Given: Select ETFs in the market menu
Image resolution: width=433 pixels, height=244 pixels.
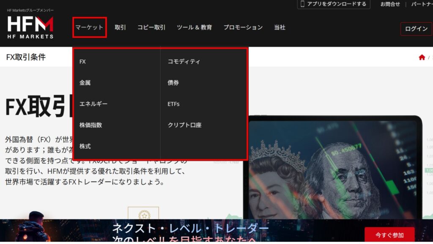Looking at the screenshot, I should pyautogui.click(x=173, y=104).
